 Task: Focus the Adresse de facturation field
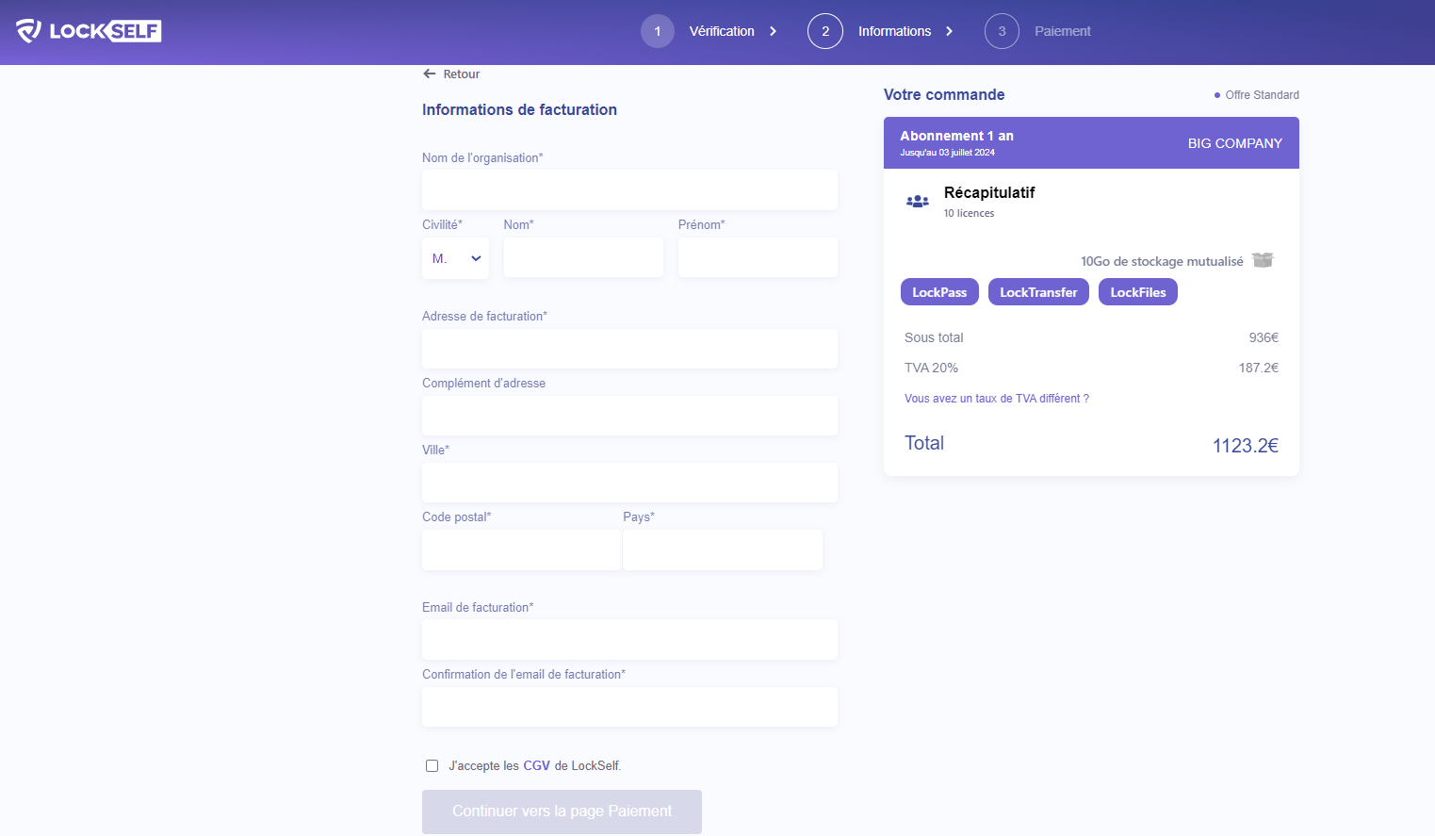point(629,349)
